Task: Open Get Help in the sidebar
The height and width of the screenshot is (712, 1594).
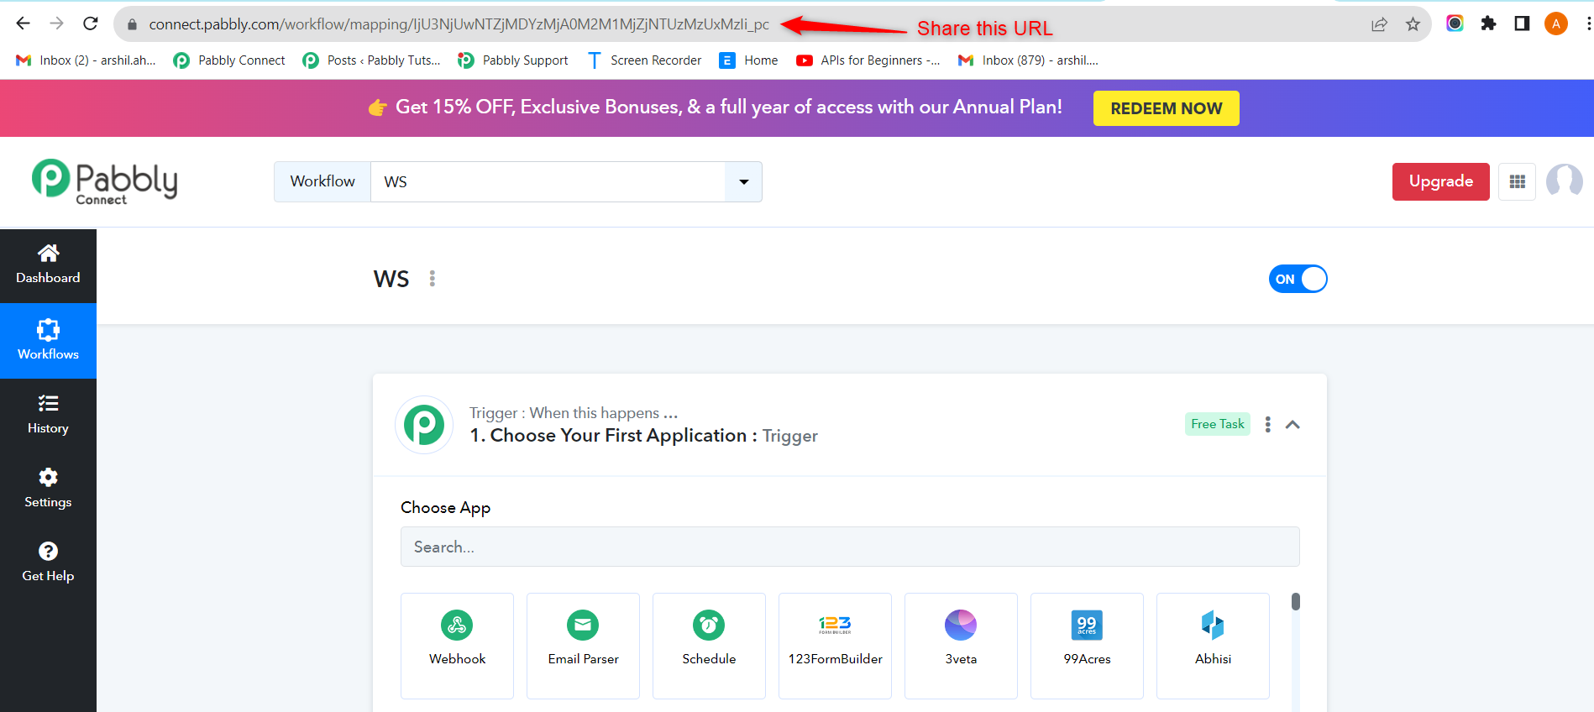Action: click(48, 563)
